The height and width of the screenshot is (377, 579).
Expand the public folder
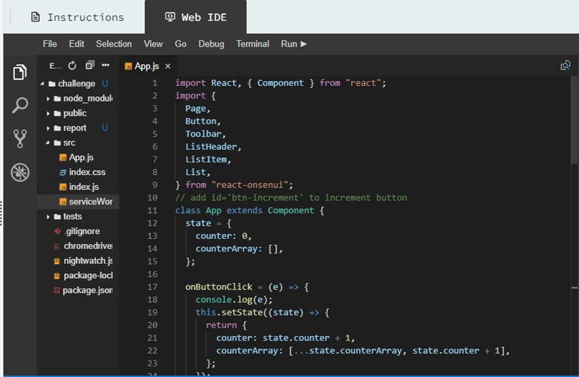48,113
